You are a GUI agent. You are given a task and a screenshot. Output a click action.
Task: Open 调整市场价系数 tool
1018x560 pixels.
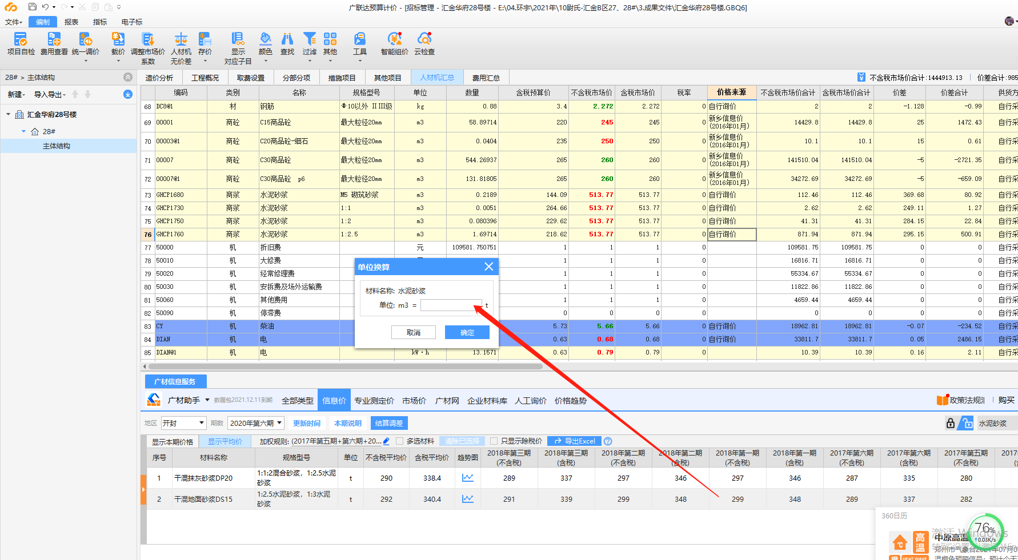148,48
